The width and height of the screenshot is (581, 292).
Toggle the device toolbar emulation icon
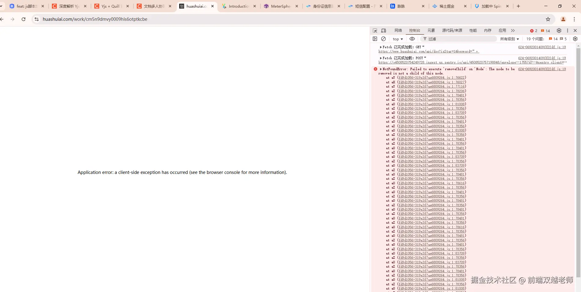point(384,31)
